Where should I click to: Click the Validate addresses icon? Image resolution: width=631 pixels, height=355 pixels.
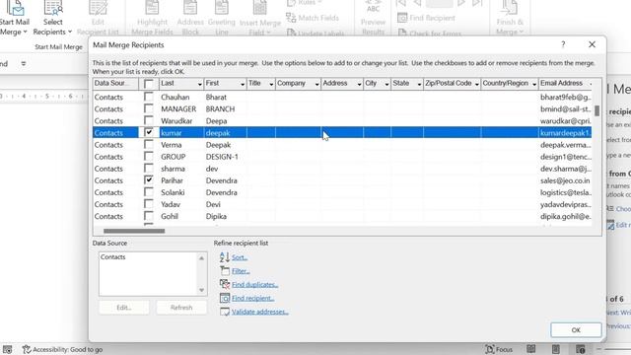[x=225, y=312]
